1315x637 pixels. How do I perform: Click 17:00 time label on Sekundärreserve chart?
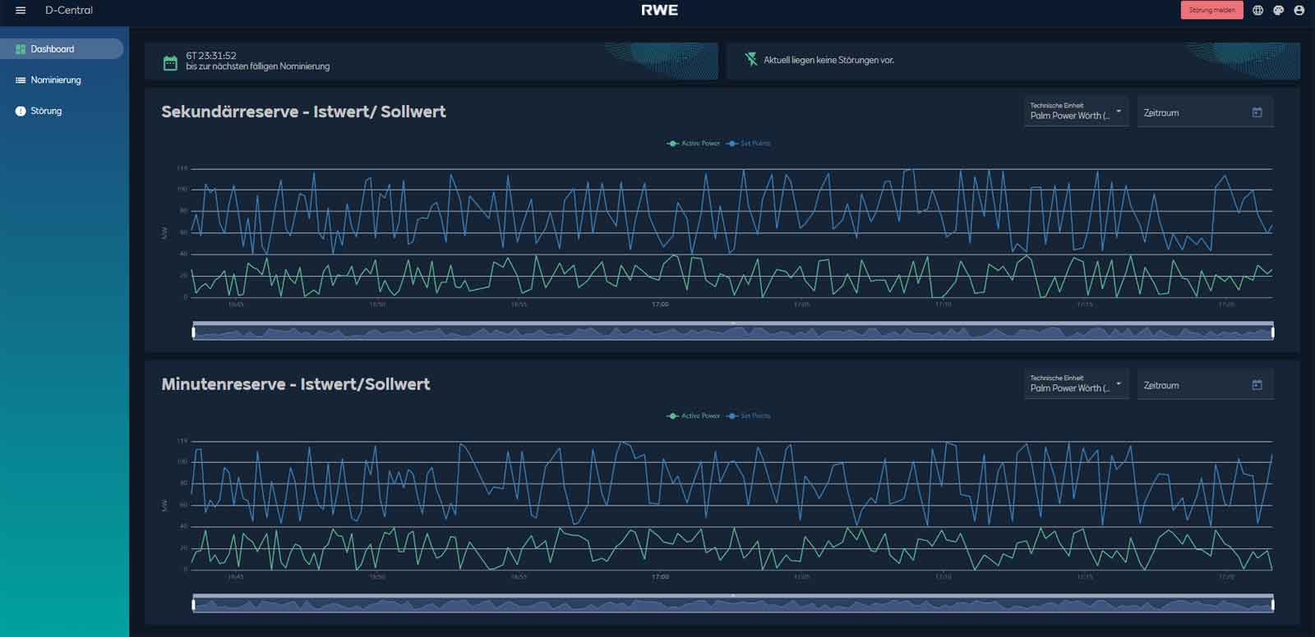(x=660, y=305)
